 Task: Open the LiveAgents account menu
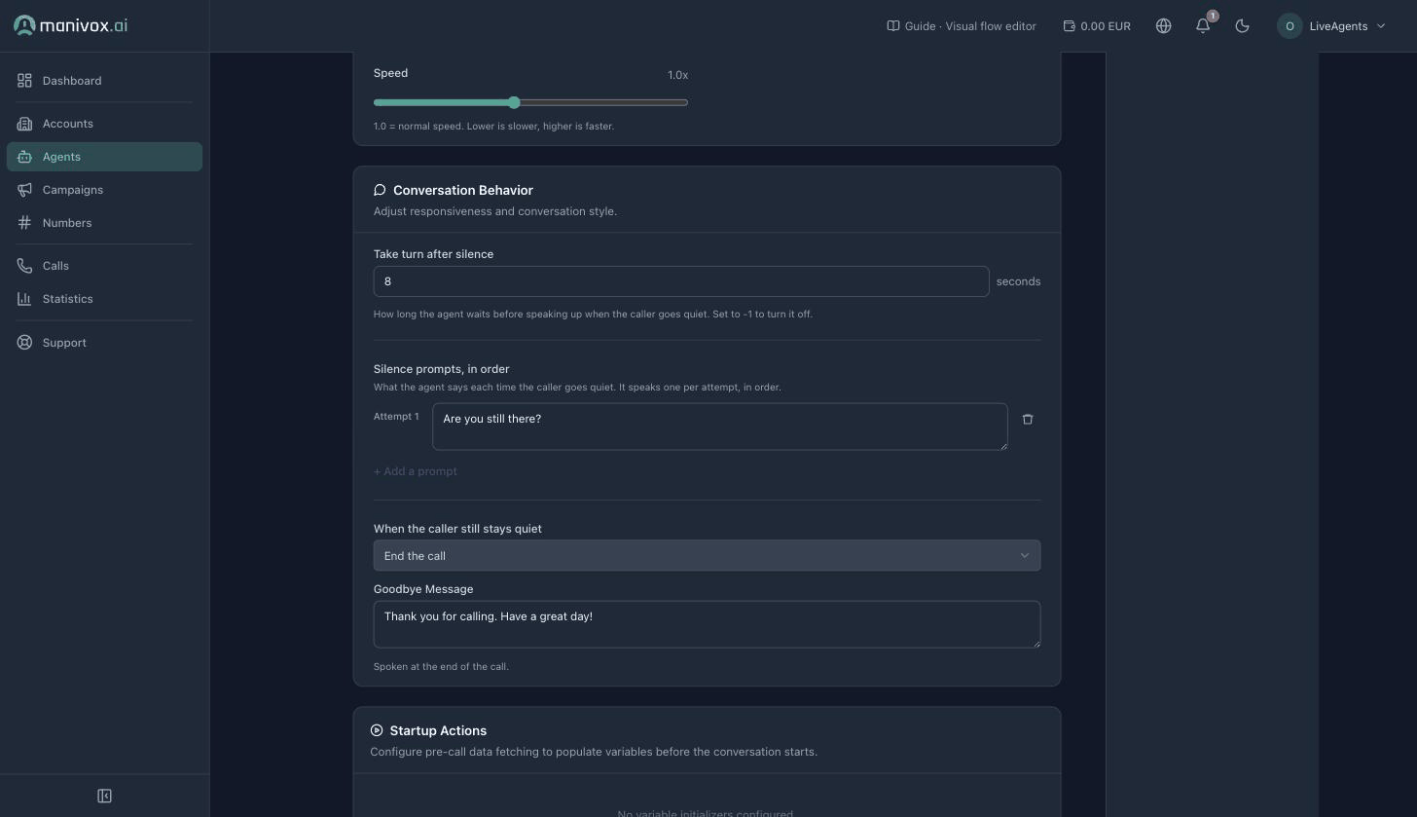[x=1331, y=26]
